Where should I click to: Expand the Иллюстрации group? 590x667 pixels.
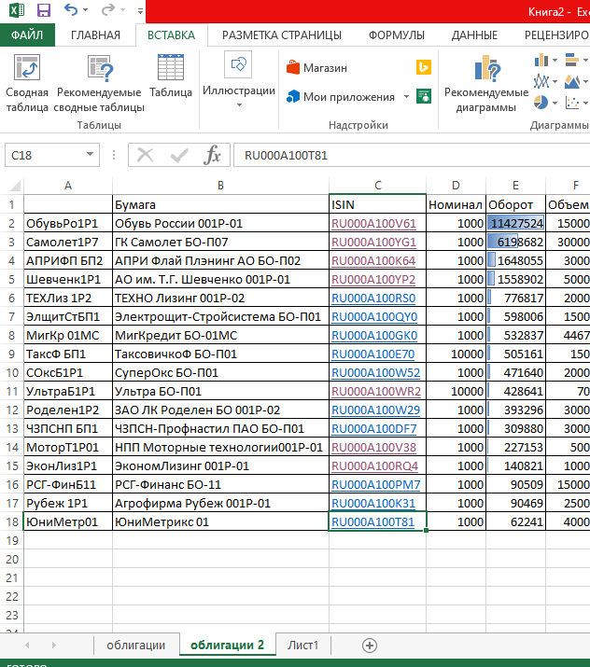[x=239, y=81]
